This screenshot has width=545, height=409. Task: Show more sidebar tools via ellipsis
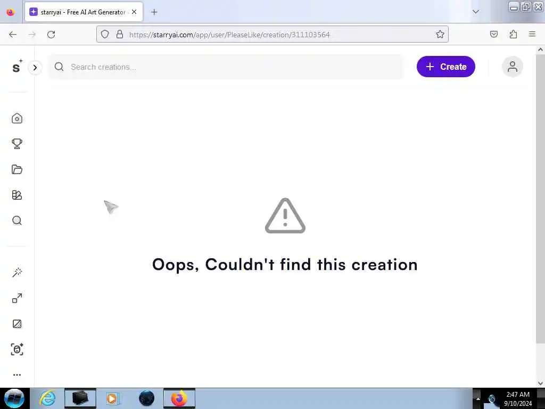click(x=17, y=375)
